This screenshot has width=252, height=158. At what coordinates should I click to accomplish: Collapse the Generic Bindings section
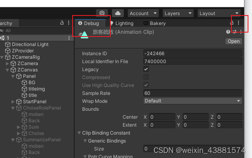click(x=85, y=141)
